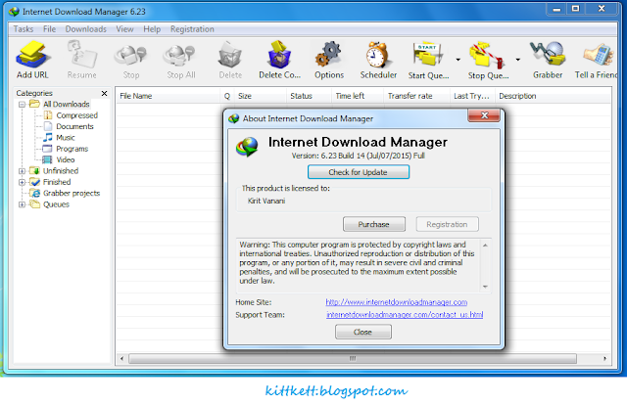
Task: Click the Finished folder checkmark icon
Action: click(35, 182)
